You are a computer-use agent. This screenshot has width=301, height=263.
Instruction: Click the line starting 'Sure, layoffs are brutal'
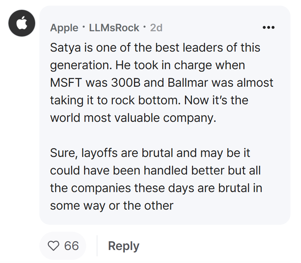point(150,153)
